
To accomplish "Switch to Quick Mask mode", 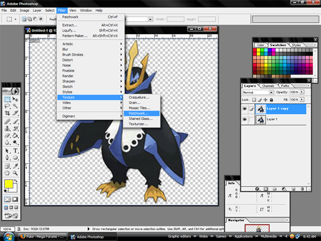I will pyautogui.click(x=15, y=199).
